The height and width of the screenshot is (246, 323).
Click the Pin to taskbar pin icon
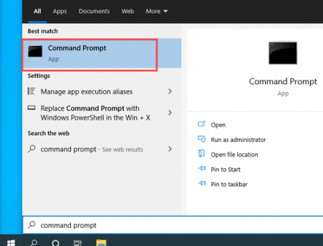202,183
